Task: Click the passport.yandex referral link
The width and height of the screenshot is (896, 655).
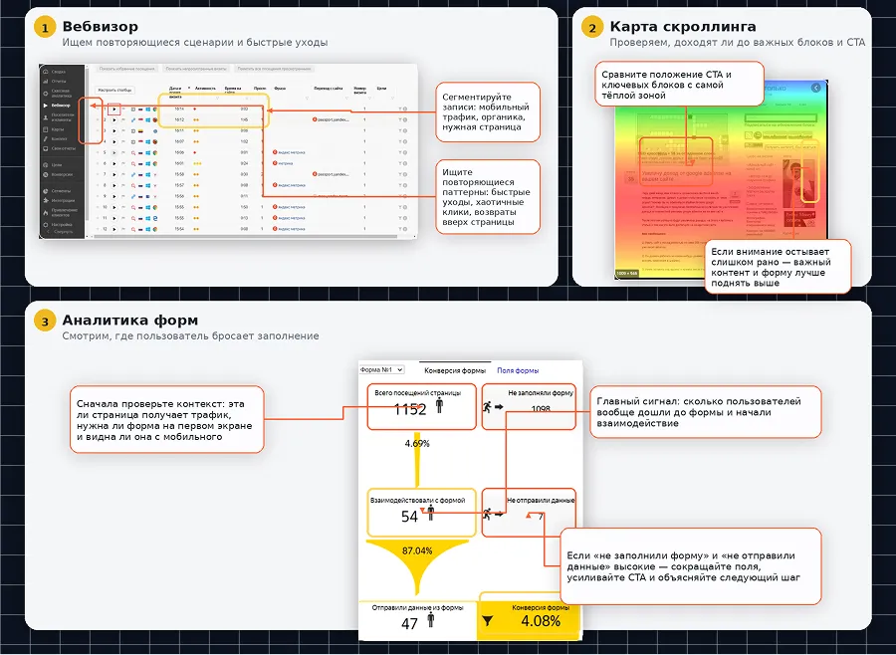Action: [x=331, y=119]
